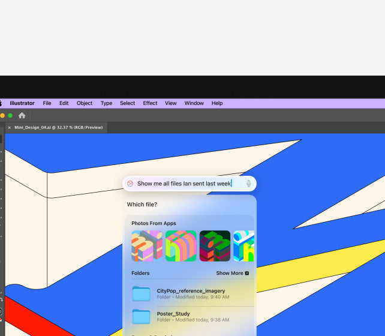Click the microphone icon in search bar
The width and height of the screenshot is (385, 336).
(248, 184)
